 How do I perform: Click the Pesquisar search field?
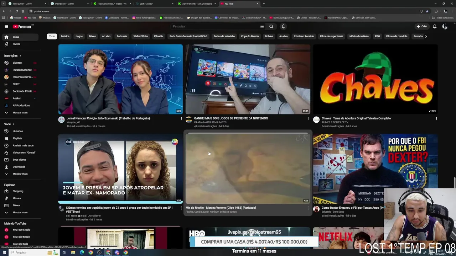click(x=216, y=26)
